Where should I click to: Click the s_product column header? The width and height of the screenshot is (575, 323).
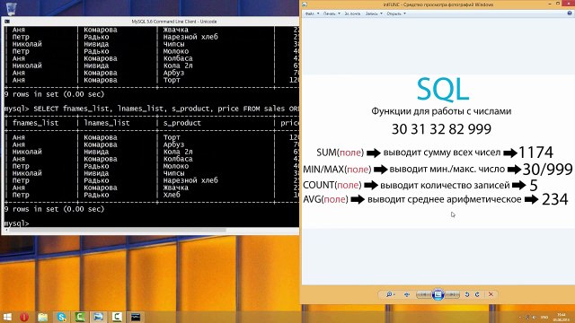182,123
